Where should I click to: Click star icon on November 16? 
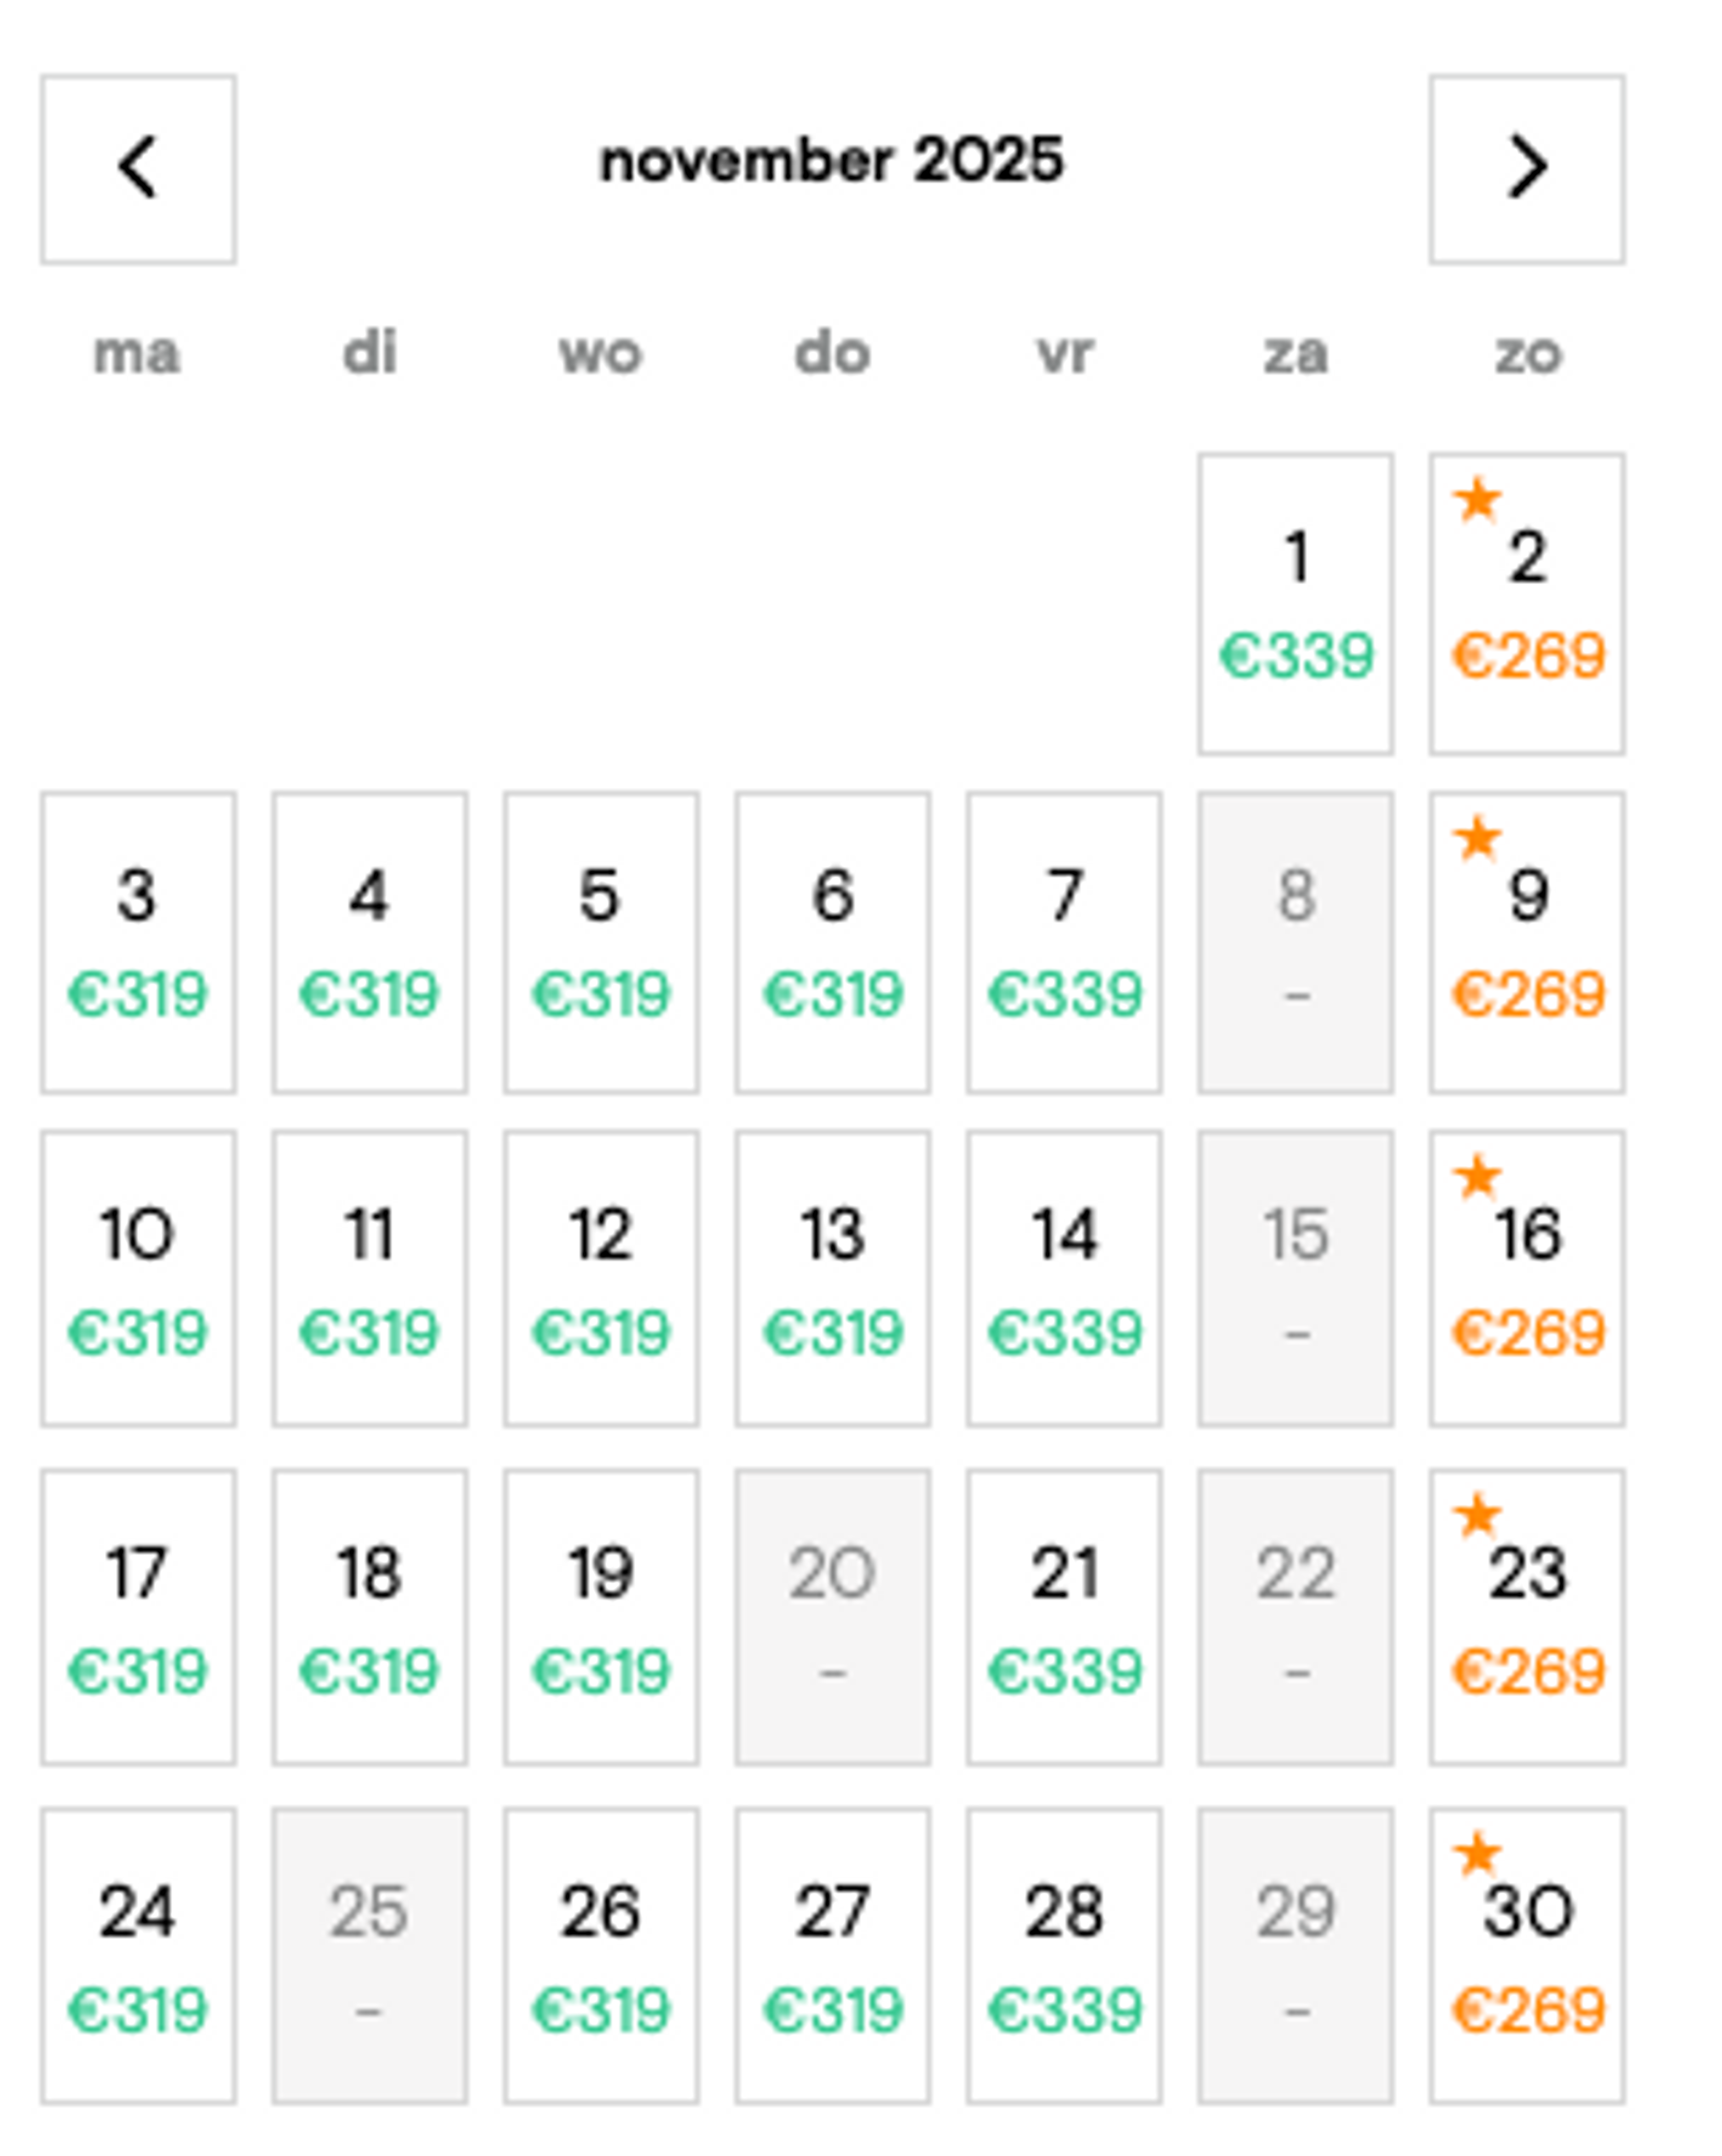point(1477,1176)
